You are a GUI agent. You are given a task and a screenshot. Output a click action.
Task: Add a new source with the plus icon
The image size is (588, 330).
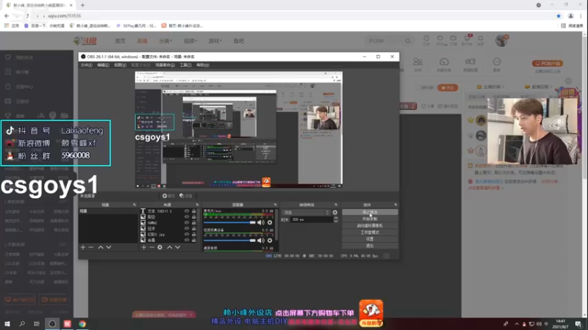point(143,247)
